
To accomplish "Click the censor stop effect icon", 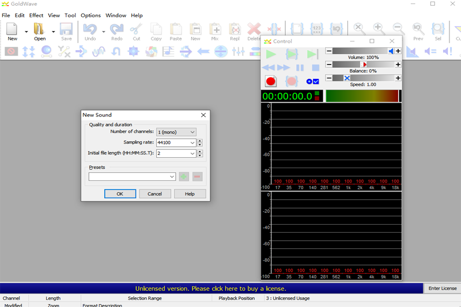I will pos(11,51).
